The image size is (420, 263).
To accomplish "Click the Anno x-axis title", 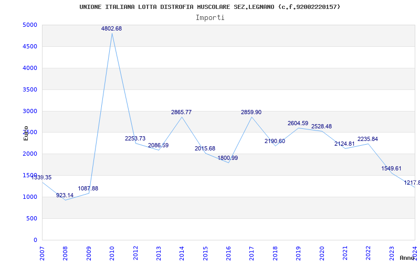I will 407,258.
